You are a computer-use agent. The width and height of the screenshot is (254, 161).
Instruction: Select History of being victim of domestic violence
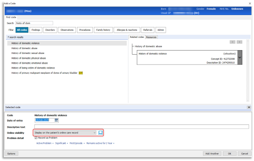[x=33, y=68]
